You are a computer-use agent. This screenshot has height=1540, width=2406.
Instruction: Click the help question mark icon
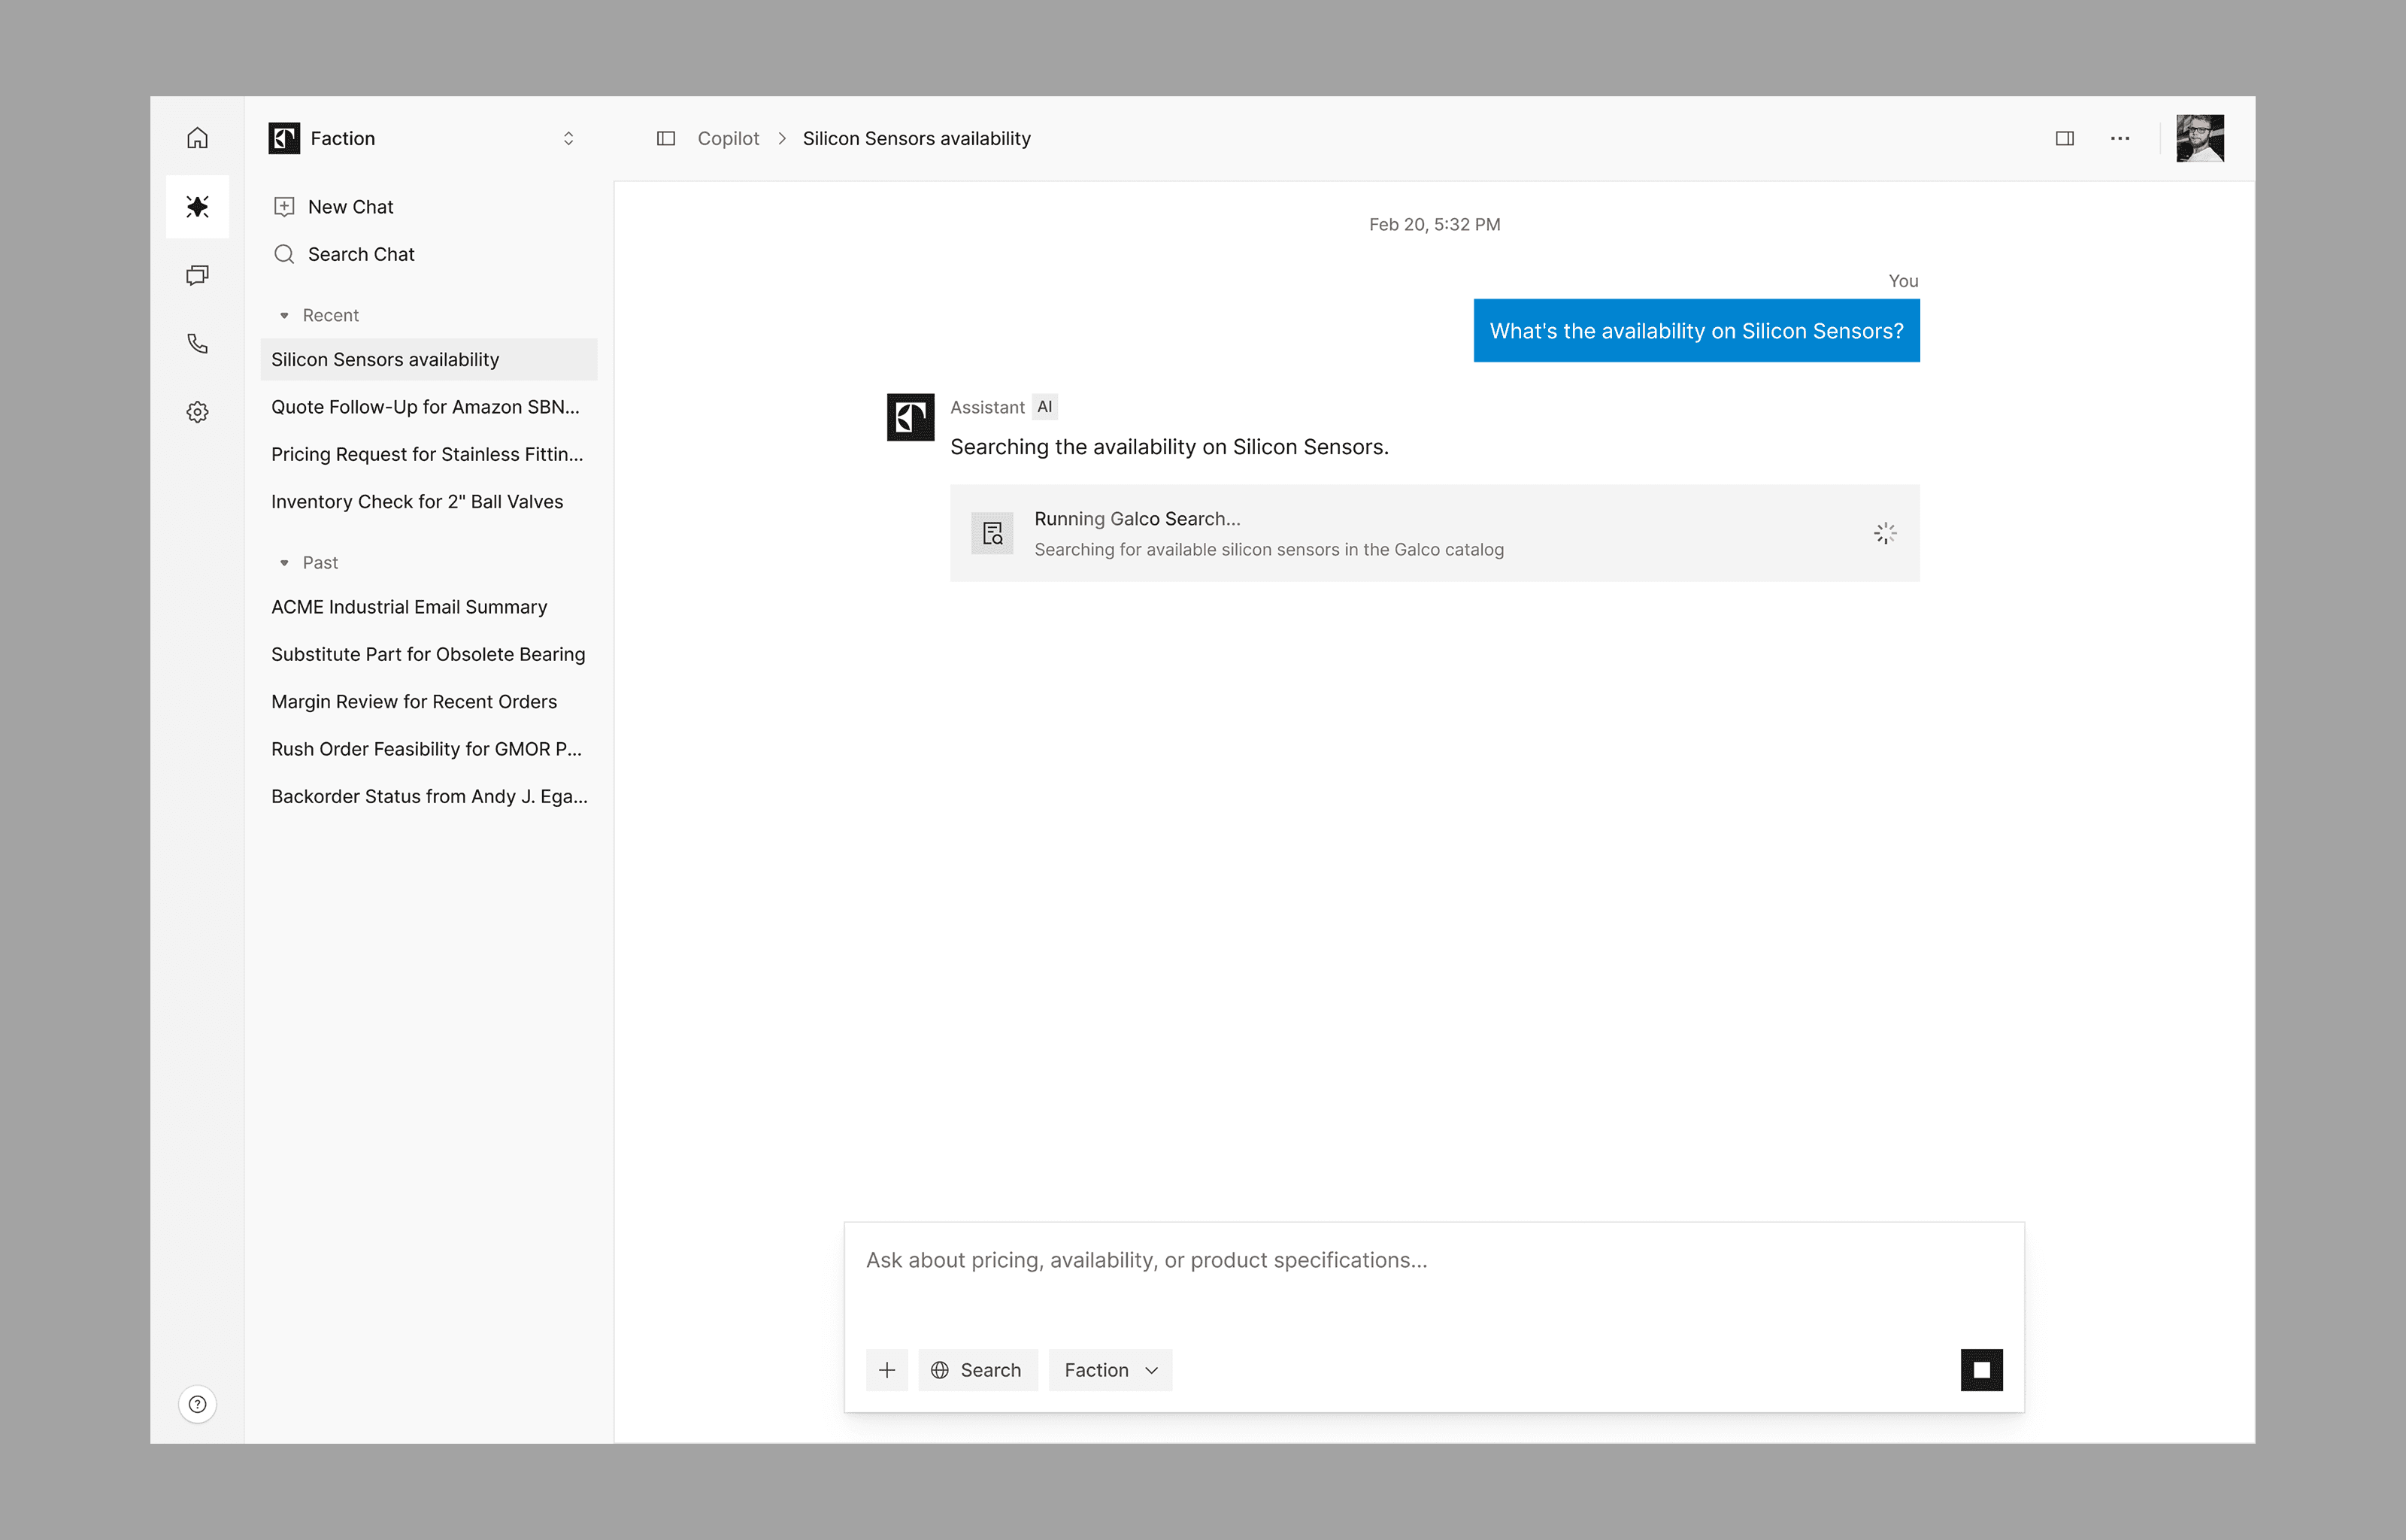click(198, 1404)
